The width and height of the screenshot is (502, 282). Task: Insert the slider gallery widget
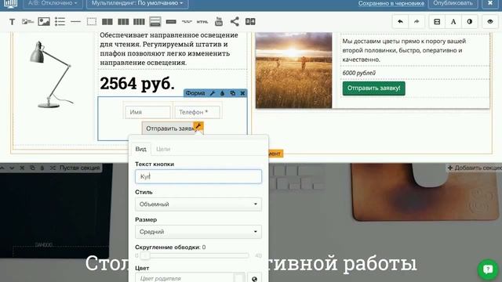click(250, 21)
